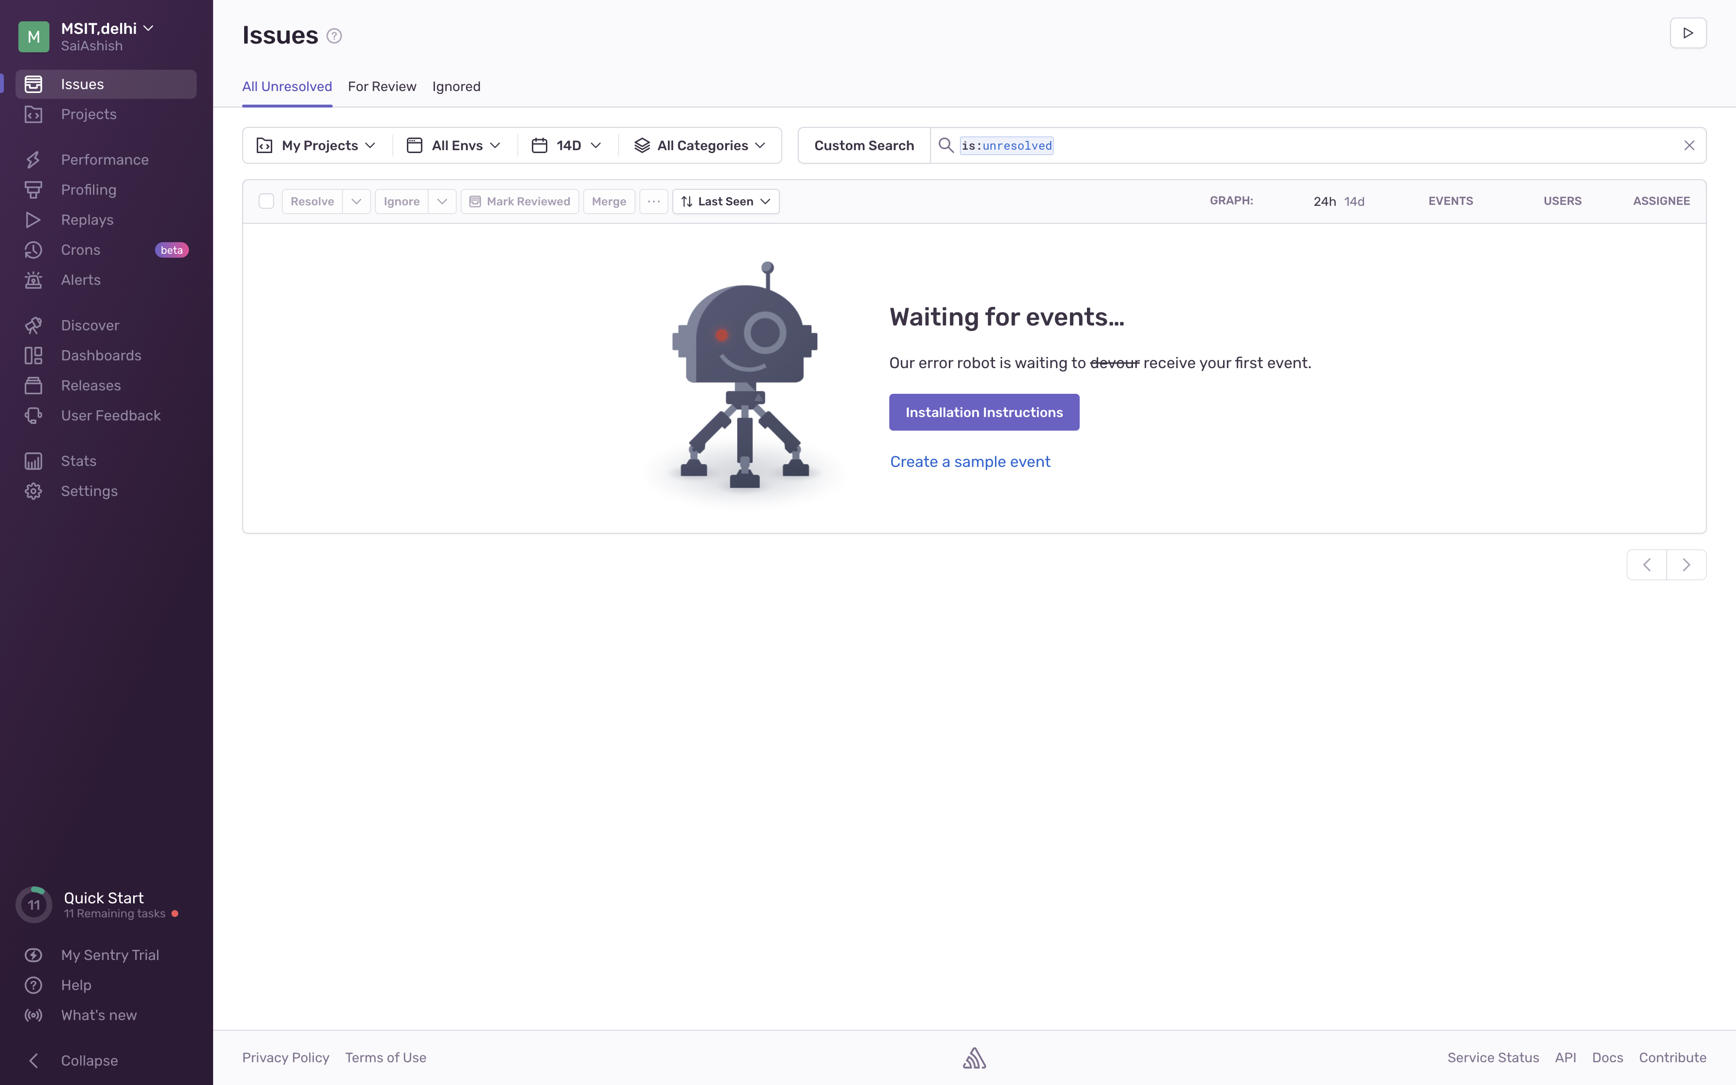The height and width of the screenshot is (1085, 1736).
Task: Open the Issues help tooltip icon
Action: (333, 35)
